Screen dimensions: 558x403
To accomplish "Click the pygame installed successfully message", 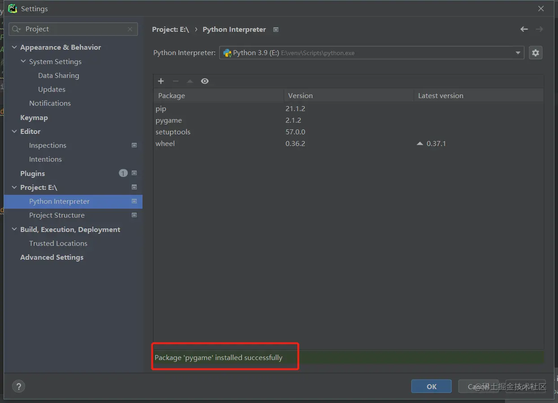I will 218,357.
